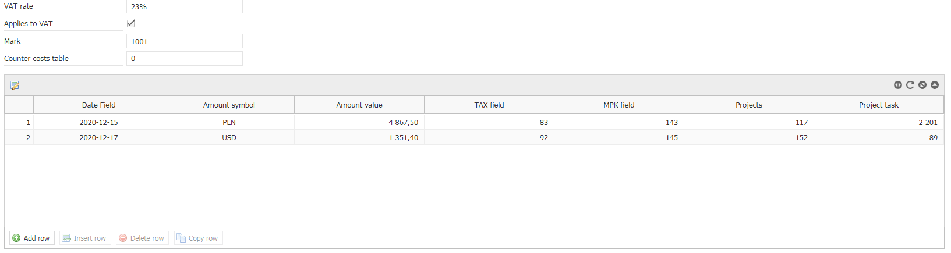Focus the Counter costs table input

pos(185,59)
